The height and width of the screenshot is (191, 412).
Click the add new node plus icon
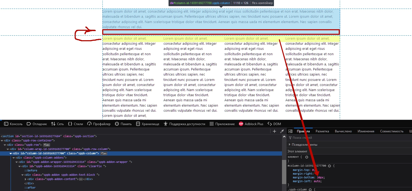[x=274, y=131]
